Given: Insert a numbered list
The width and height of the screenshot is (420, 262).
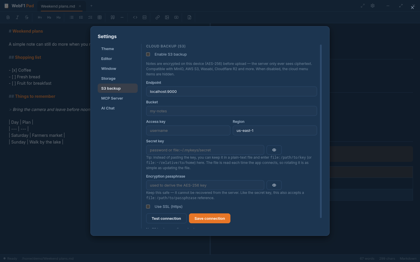Looking at the screenshot, I should pyautogui.click(x=81, y=17).
